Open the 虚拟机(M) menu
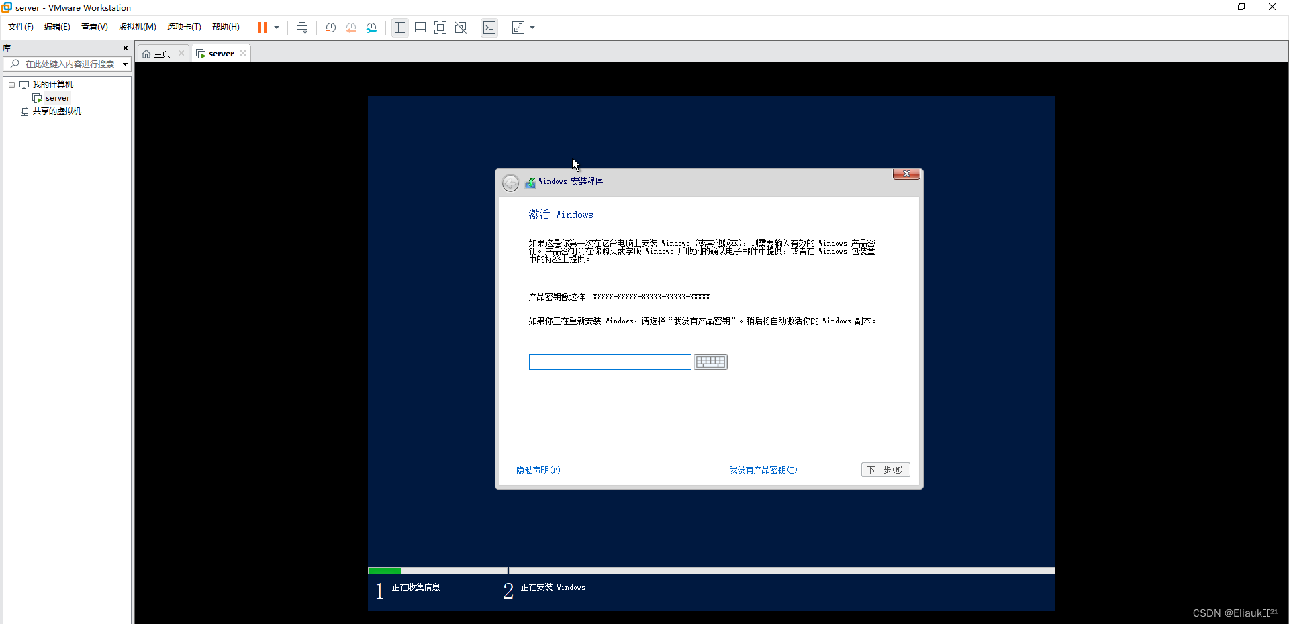The height and width of the screenshot is (624, 1289). (x=137, y=27)
